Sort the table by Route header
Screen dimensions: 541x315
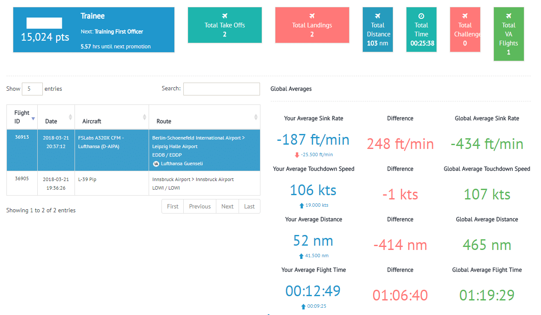(204, 117)
